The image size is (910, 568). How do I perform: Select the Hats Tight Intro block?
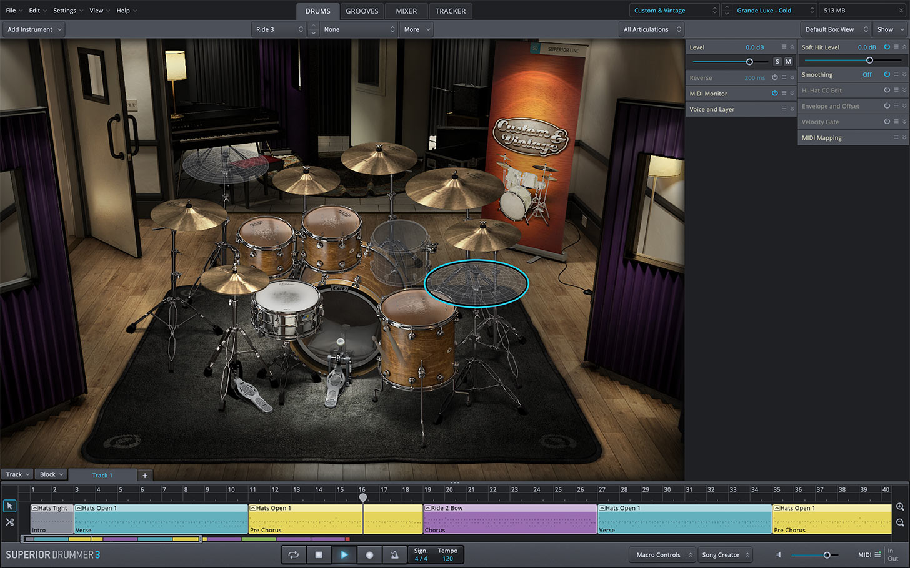coord(52,519)
